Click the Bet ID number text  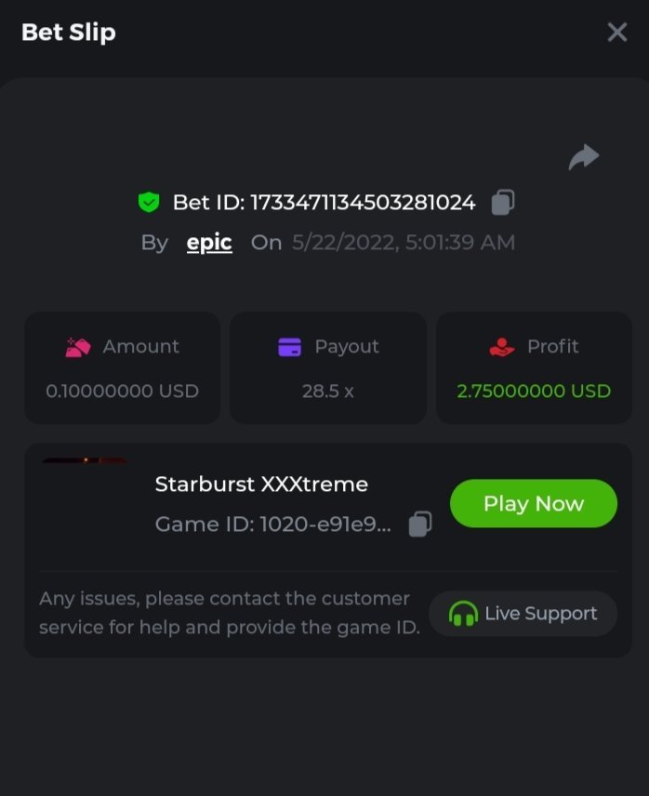click(x=363, y=202)
